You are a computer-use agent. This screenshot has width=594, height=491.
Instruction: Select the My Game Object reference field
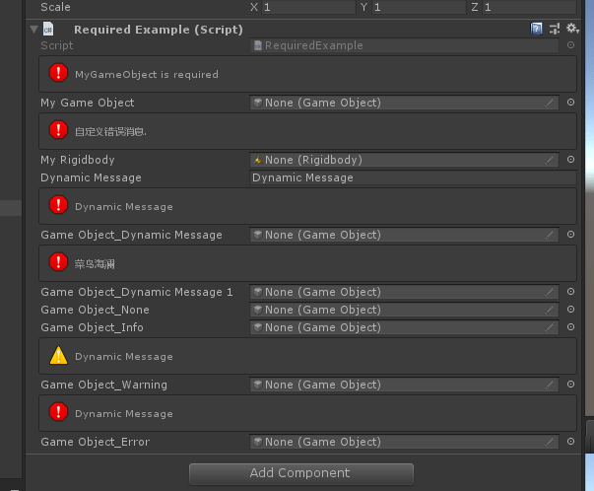pyautogui.click(x=399, y=103)
